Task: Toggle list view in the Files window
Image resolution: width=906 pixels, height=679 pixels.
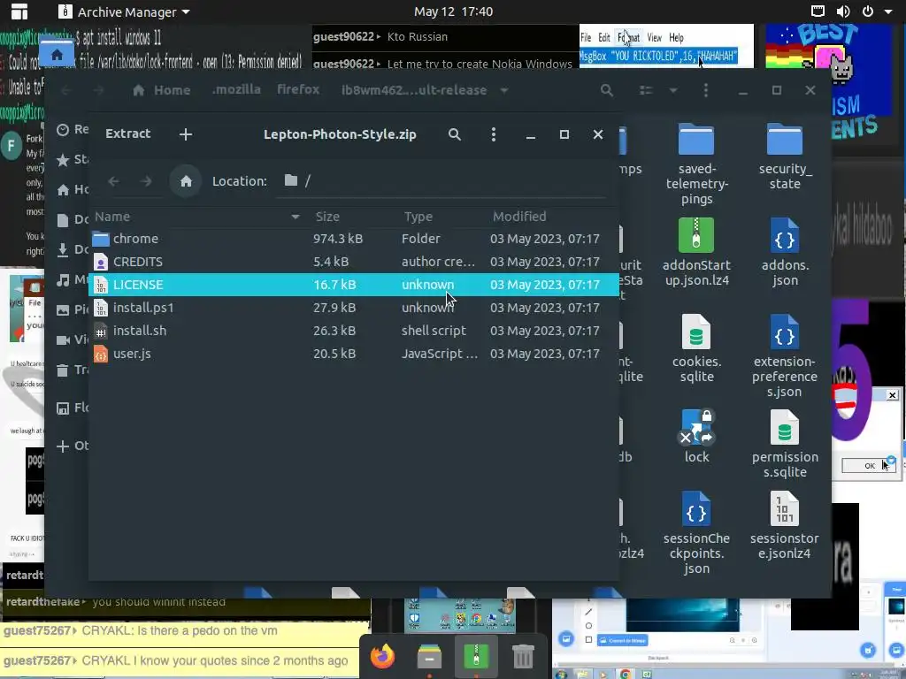Action: (x=646, y=90)
